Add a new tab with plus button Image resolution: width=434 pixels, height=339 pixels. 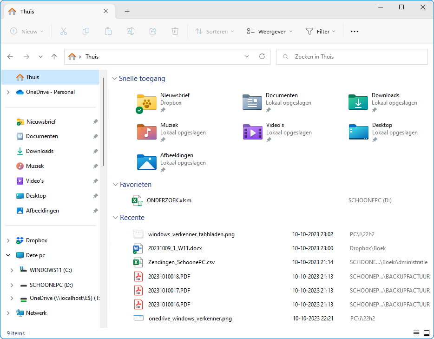127,11
